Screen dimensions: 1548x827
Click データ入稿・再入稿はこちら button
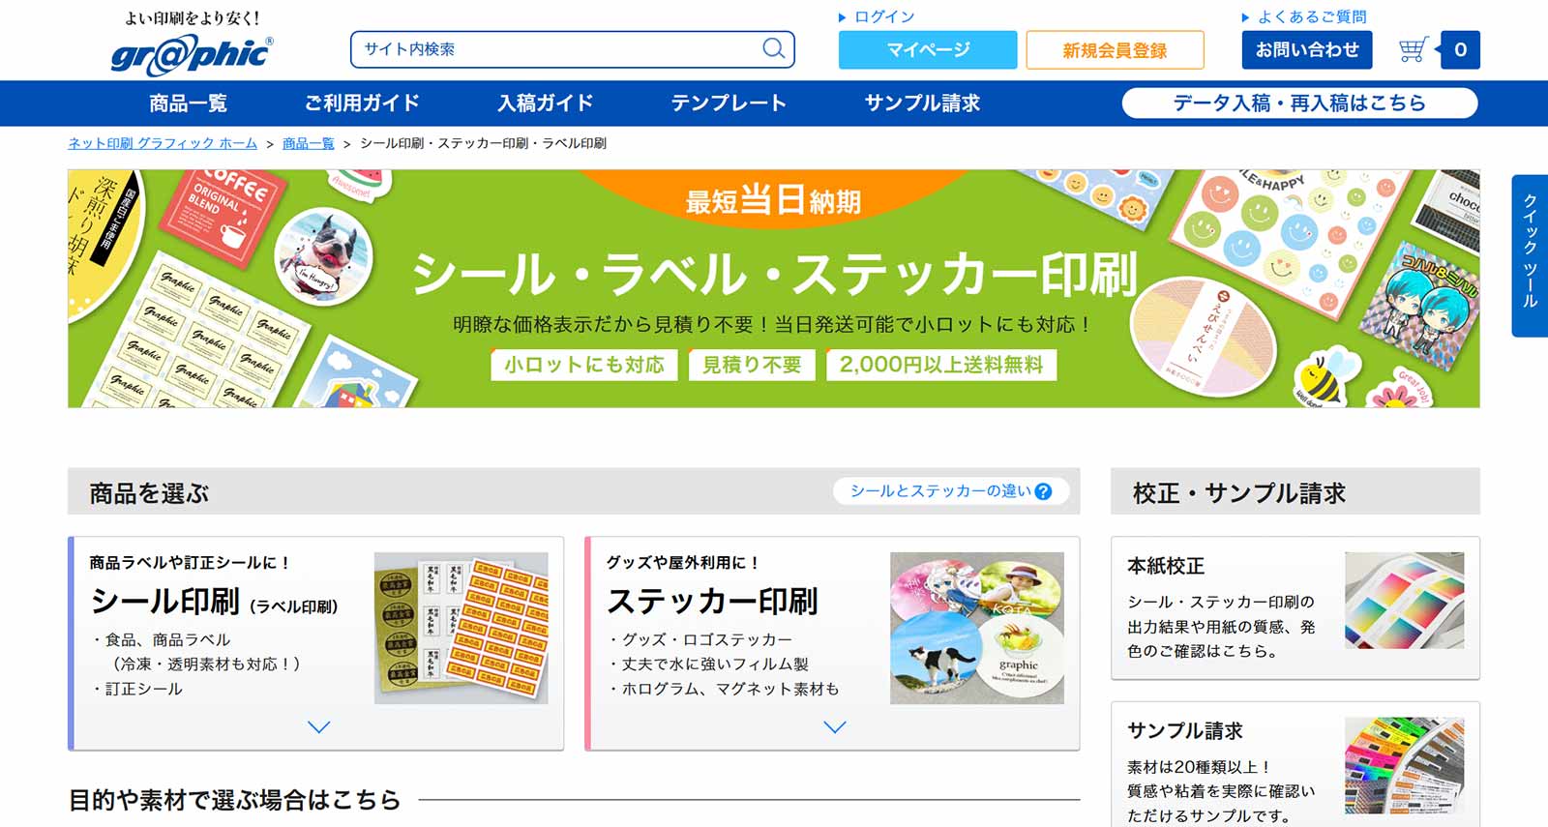point(1299,103)
